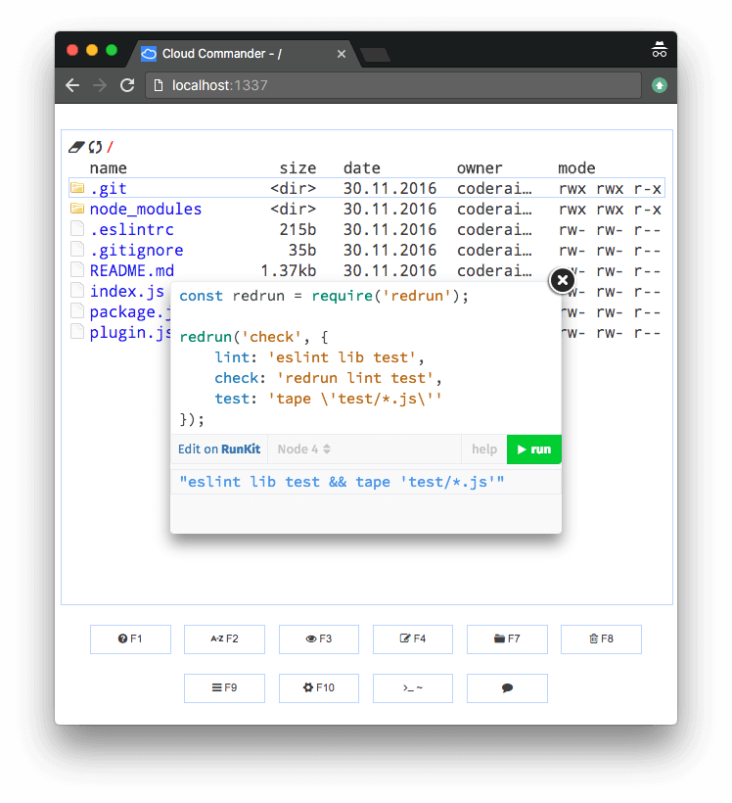This screenshot has width=732, height=803.
Task: Click the localhost:1337 address bar
Action: click(393, 85)
